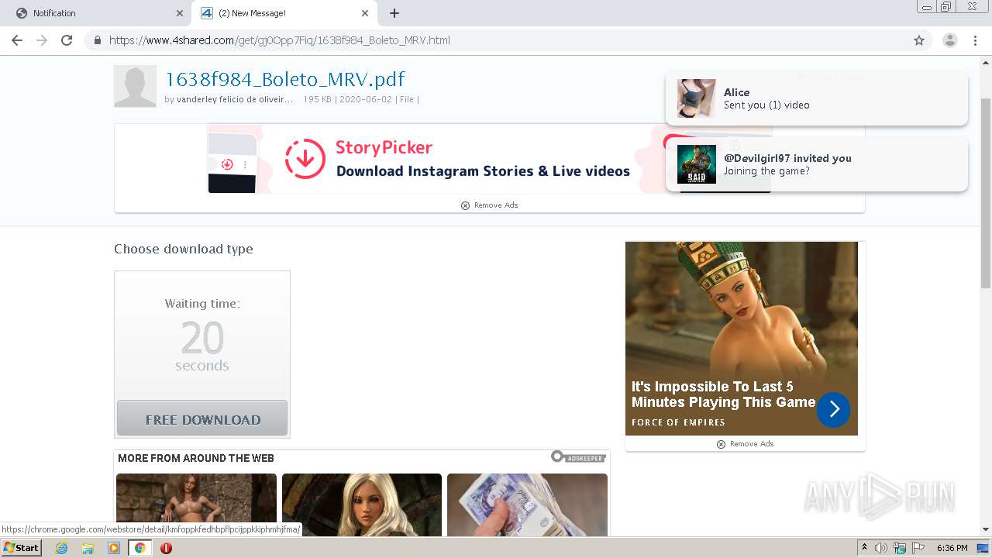Switch to (2) New Message tab
Screen dimensions: 992x558
point(284,13)
